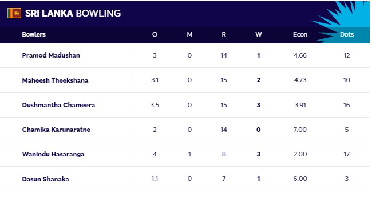This screenshot has width=372, height=206.
Task: Click the M maidens column header
Action: [189, 34]
